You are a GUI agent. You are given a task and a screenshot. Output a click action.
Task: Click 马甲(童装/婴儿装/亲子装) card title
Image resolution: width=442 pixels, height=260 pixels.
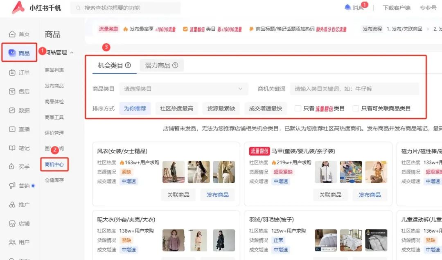[x=303, y=151]
